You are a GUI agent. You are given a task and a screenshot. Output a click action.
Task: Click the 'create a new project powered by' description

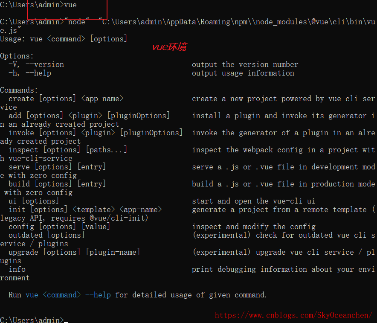coord(258,99)
